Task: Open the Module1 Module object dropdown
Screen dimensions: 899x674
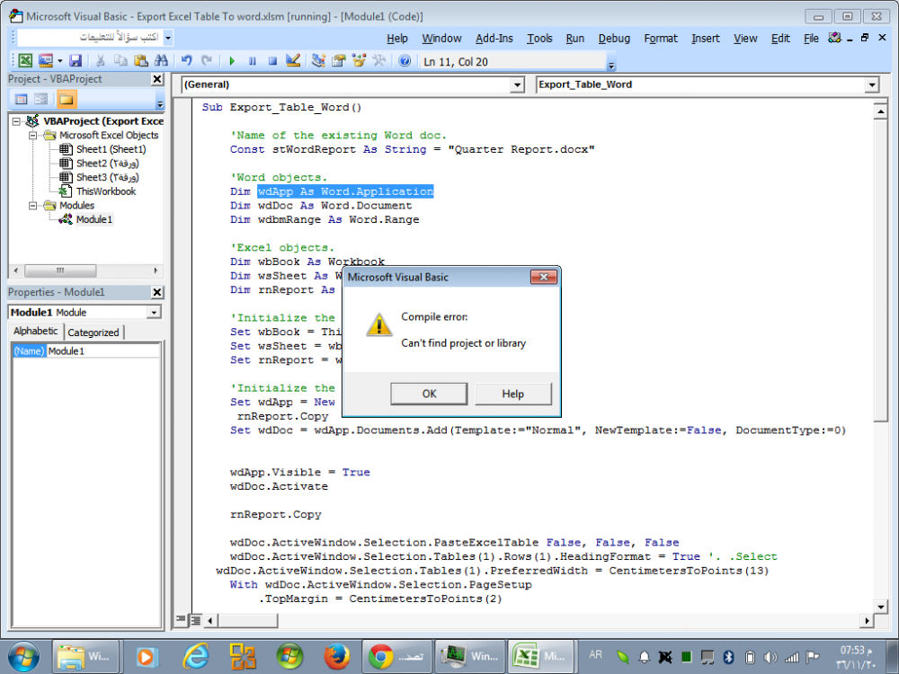Action: point(154,313)
